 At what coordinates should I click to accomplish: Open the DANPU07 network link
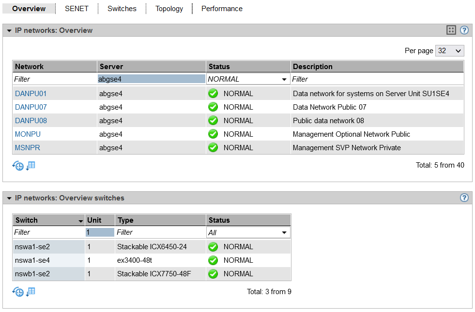31,107
